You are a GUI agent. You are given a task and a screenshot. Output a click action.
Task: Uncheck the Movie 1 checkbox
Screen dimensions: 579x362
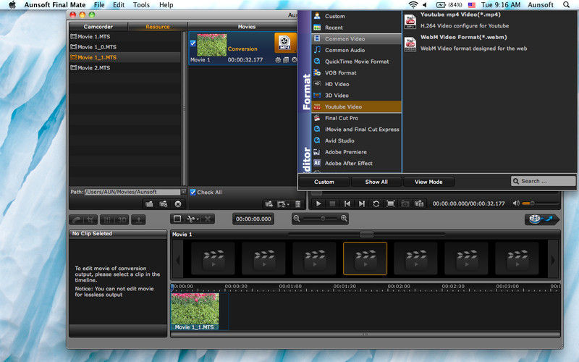tap(193, 43)
